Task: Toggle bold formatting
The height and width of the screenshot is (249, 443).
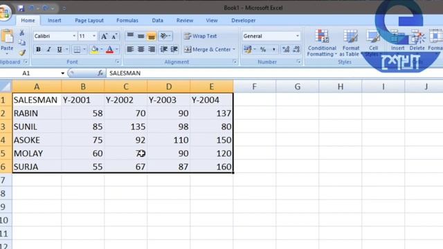Action: [x=38, y=50]
